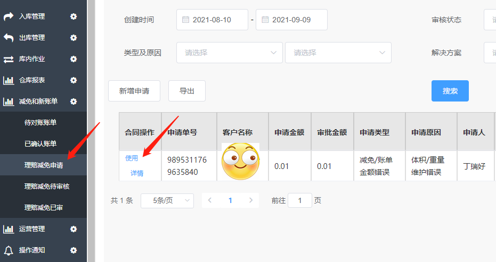The width and height of the screenshot is (496, 262).
Task: Open the gear icon beside 入库管理
Action: [74, 16]
